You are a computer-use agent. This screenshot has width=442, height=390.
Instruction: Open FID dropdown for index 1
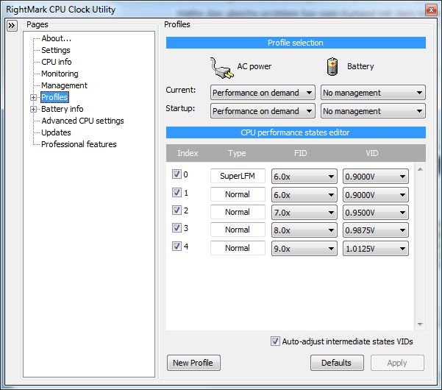(304, 194)
